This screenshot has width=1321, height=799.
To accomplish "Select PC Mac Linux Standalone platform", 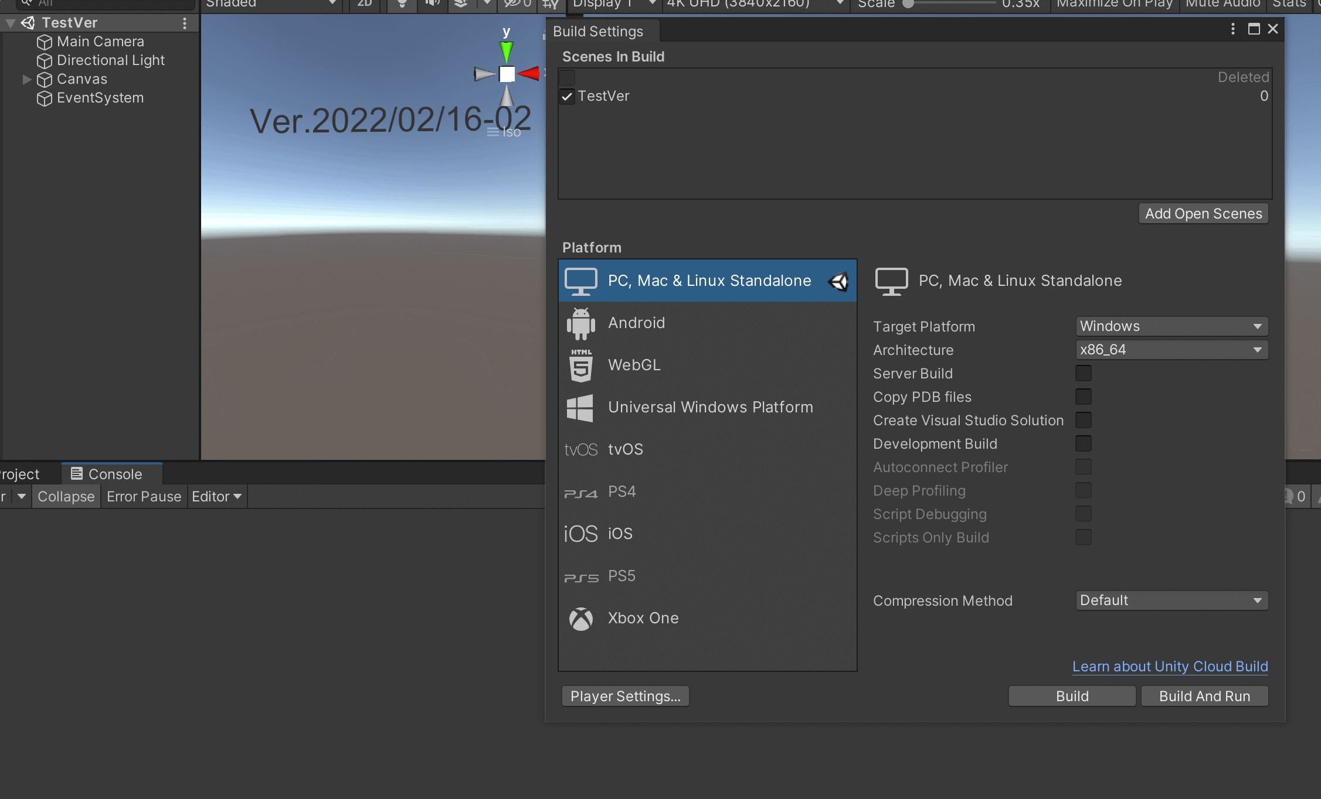I will pyautogui.click(x=708, y=280).
